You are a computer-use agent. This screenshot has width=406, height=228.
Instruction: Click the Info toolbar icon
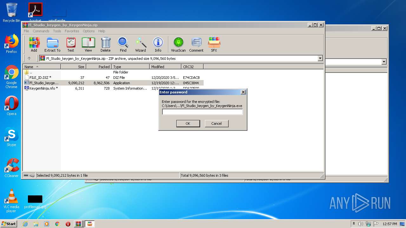click(x=158, y=44)
